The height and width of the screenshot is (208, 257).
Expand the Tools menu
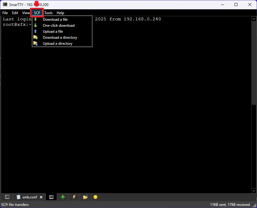point(48,13)
